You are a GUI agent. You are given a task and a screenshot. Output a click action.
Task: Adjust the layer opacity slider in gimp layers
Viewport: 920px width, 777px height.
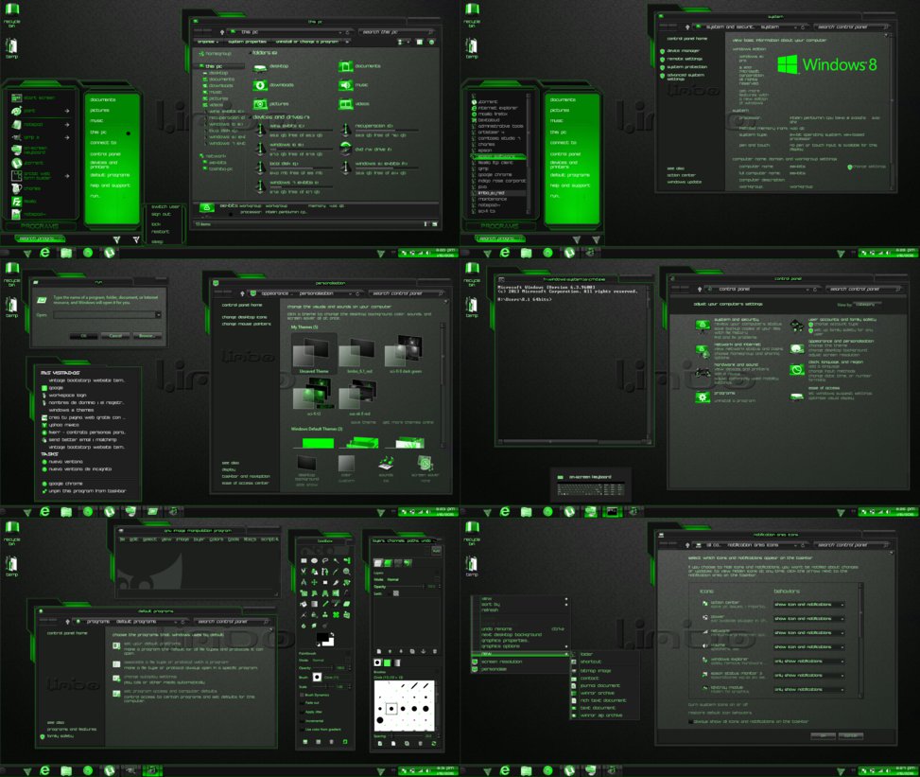(x=406, y=587)
